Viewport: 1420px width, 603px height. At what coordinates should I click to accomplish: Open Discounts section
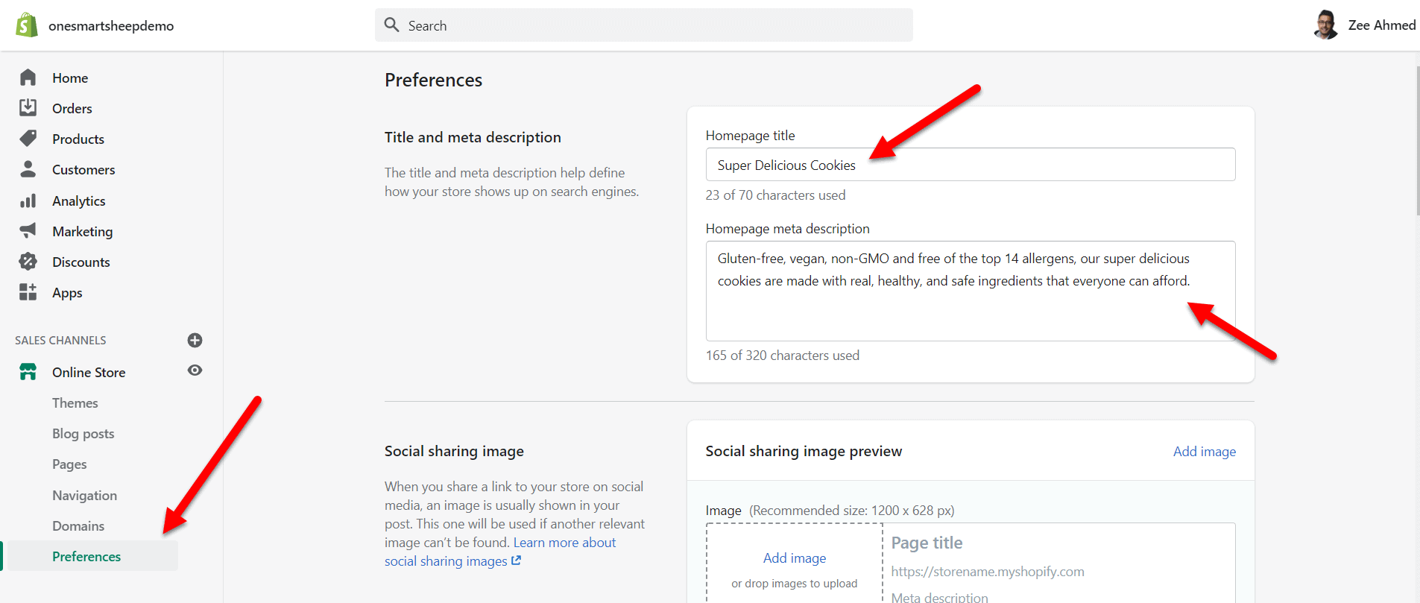tap(81, 262)
